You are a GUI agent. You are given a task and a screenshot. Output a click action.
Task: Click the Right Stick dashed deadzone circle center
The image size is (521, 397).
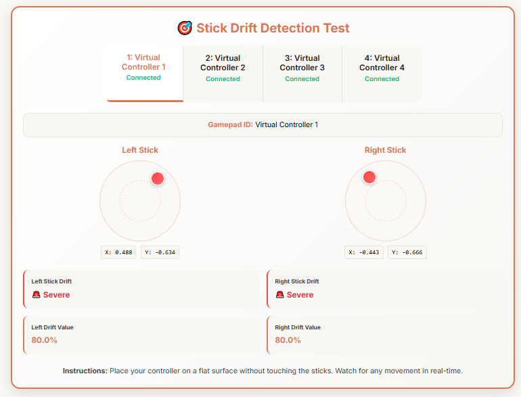click(386, 201)
